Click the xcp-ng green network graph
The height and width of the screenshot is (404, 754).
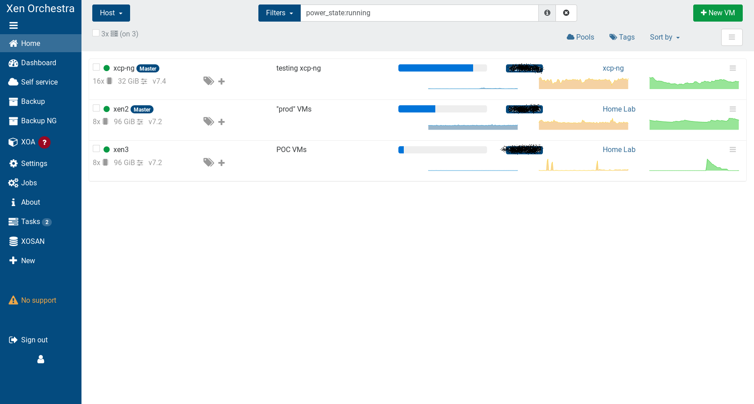pos(694,83)
